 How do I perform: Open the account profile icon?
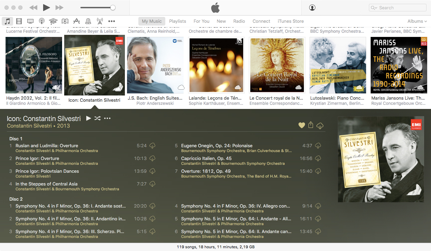tap(312, 8)
